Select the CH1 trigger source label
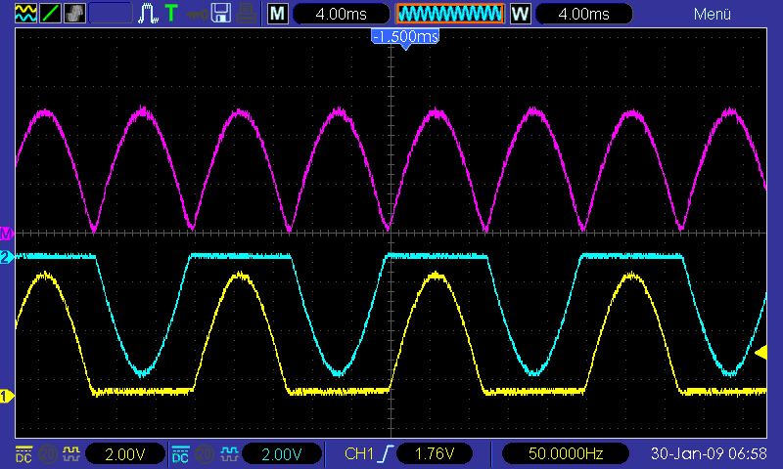This screenshot has height=469, width=783. (360, 453)
